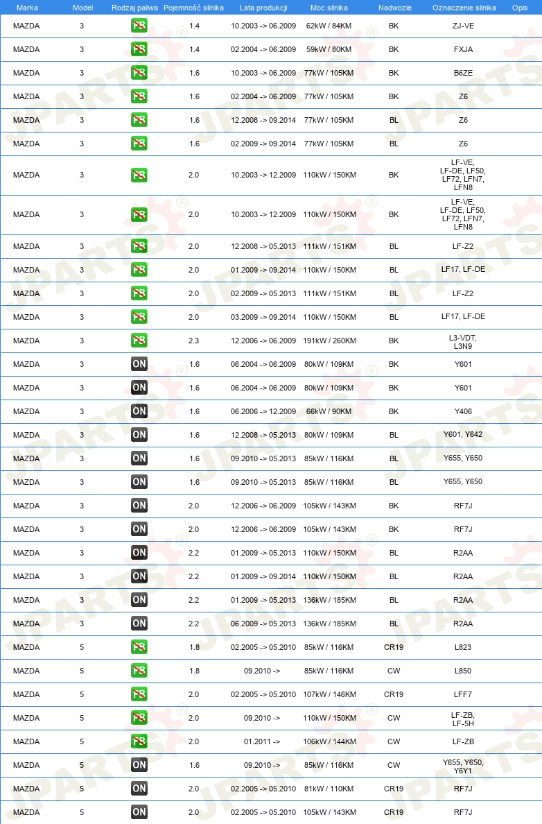This screenshot has width=542, height=824.
Task: Click ON icon in R2AA 06.2009 row
Action: 139,624
